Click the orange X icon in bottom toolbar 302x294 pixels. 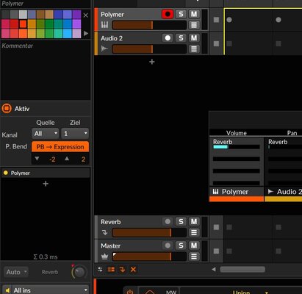(133, 270)
